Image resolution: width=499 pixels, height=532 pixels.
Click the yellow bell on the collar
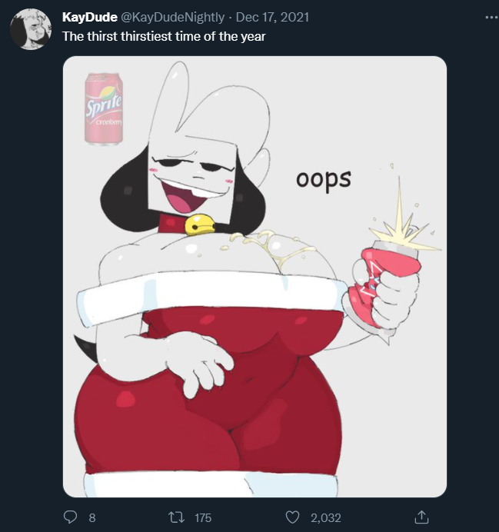coord(199,224)
